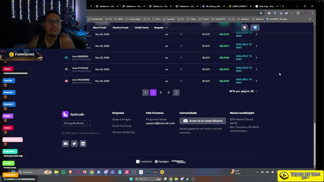Open the NFTs por página dropdown
324x182 pixels.
[243, 91]
